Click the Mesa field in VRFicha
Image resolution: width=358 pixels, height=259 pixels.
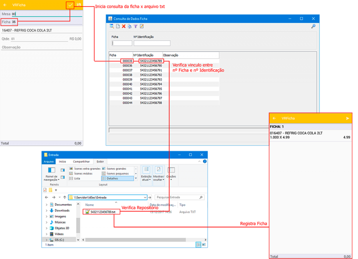point(47,14)
